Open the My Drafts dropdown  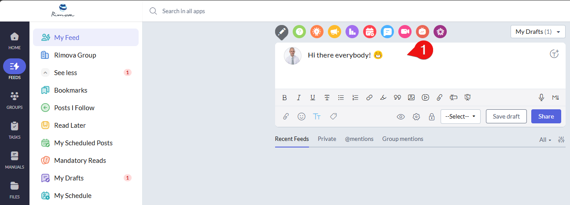pos(538,32)
